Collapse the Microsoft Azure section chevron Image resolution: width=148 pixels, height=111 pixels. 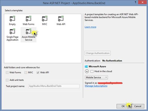point(87,71)
